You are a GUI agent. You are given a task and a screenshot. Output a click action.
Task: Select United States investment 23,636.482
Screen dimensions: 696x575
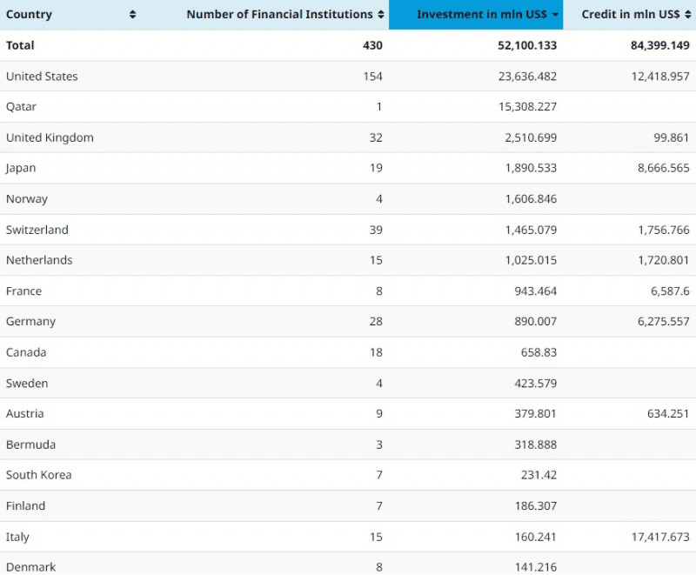click(527, 77)
